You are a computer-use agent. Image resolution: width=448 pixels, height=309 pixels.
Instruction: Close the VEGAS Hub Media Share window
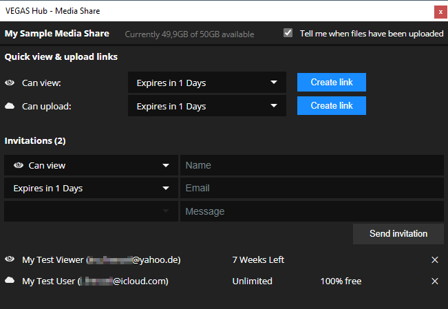tap(438, 11)
